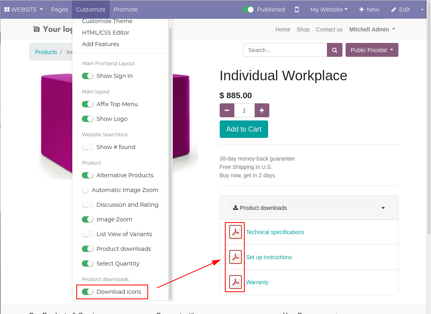Click the search magnifier button
431x314 pixels.
coord(334,50)
